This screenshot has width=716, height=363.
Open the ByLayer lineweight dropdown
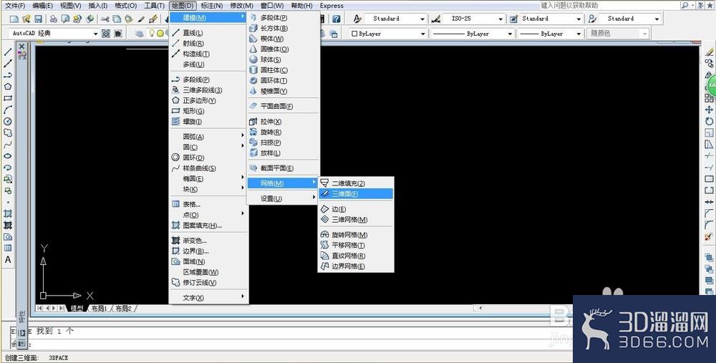[579, 34]
